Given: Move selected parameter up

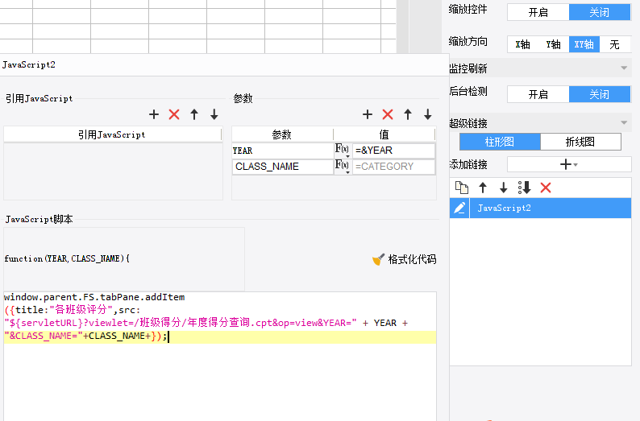Looking at the screenshot, I should coord(408,114).
